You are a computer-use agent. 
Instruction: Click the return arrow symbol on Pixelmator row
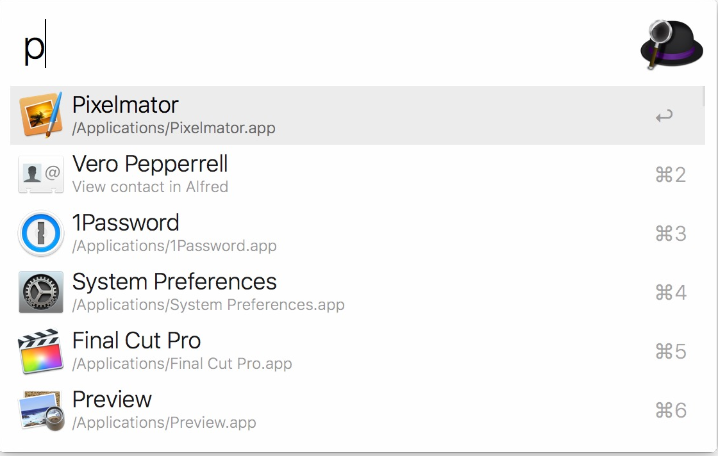click(x=664, y=117)
